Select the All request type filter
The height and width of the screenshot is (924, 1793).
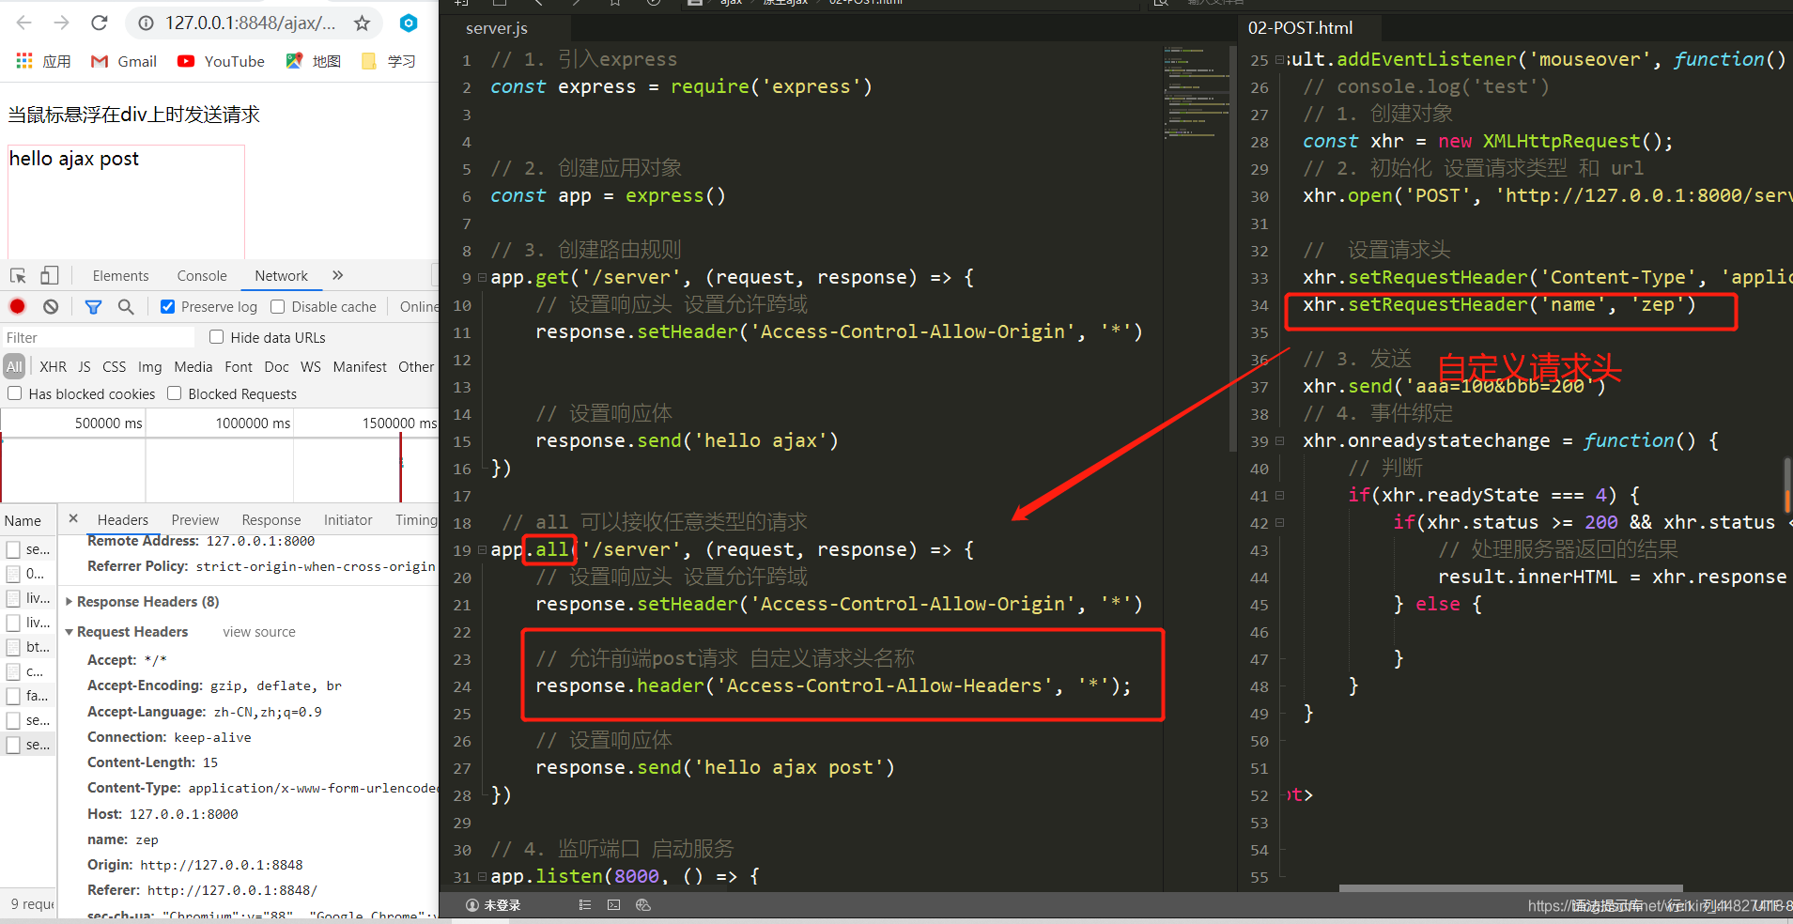(x=14, y=367)
